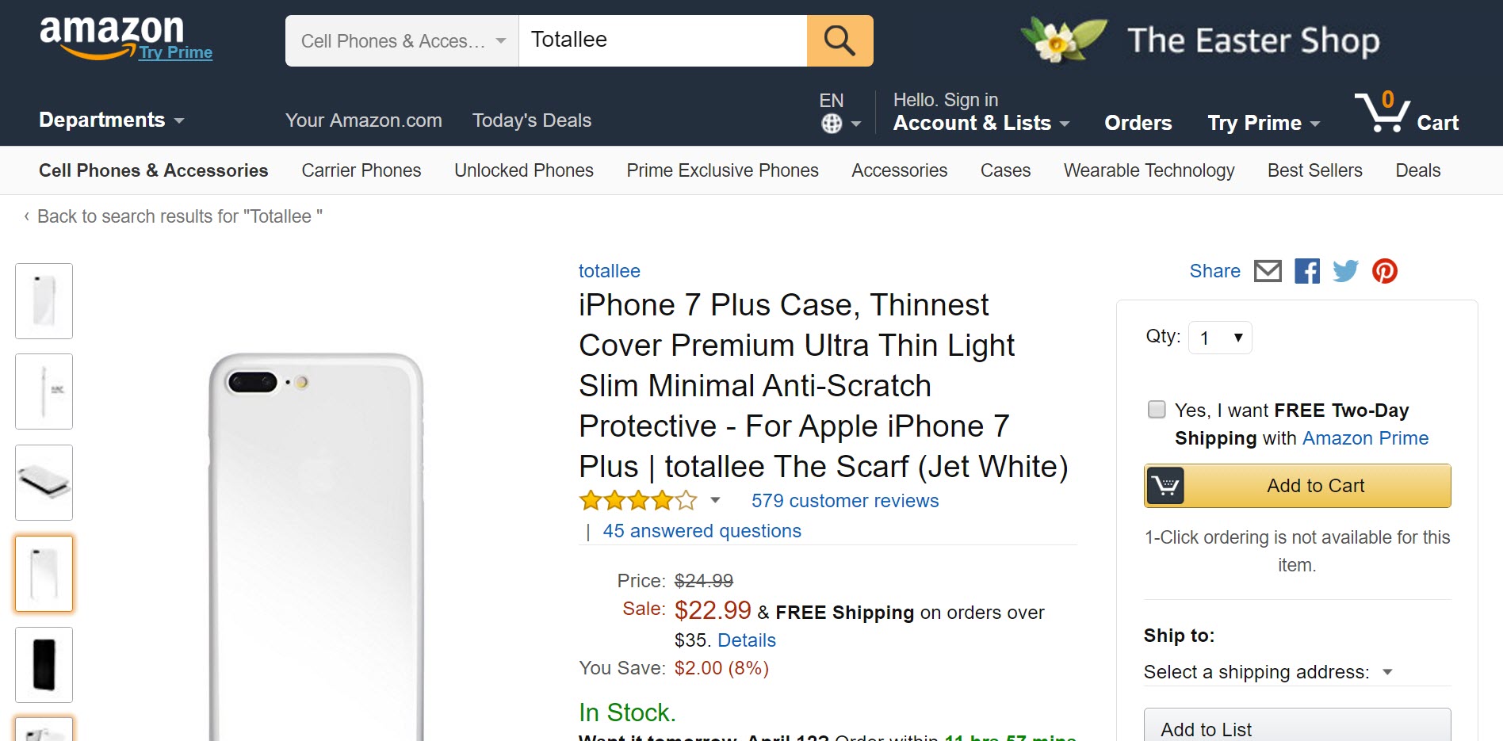Enable the FREE Two-Day Shipping checkbox
Image resolution: width=1503 pixels, height=741 pixels.
pos(1157,410)
